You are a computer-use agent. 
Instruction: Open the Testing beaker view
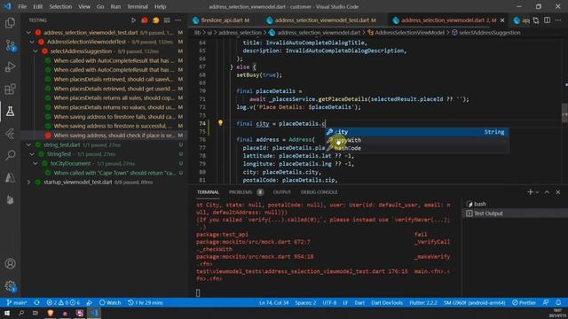10,111
